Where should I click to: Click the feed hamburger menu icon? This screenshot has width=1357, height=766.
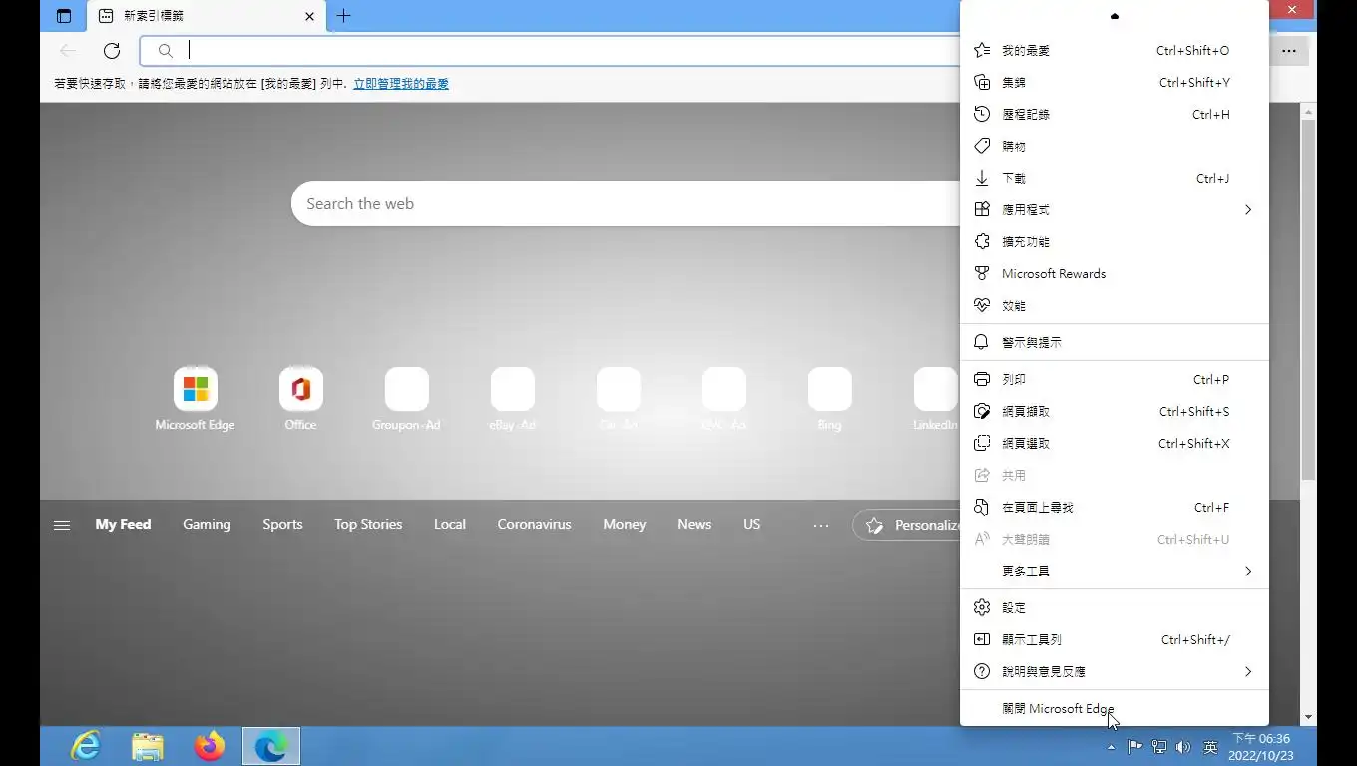(x=62, y=525)
